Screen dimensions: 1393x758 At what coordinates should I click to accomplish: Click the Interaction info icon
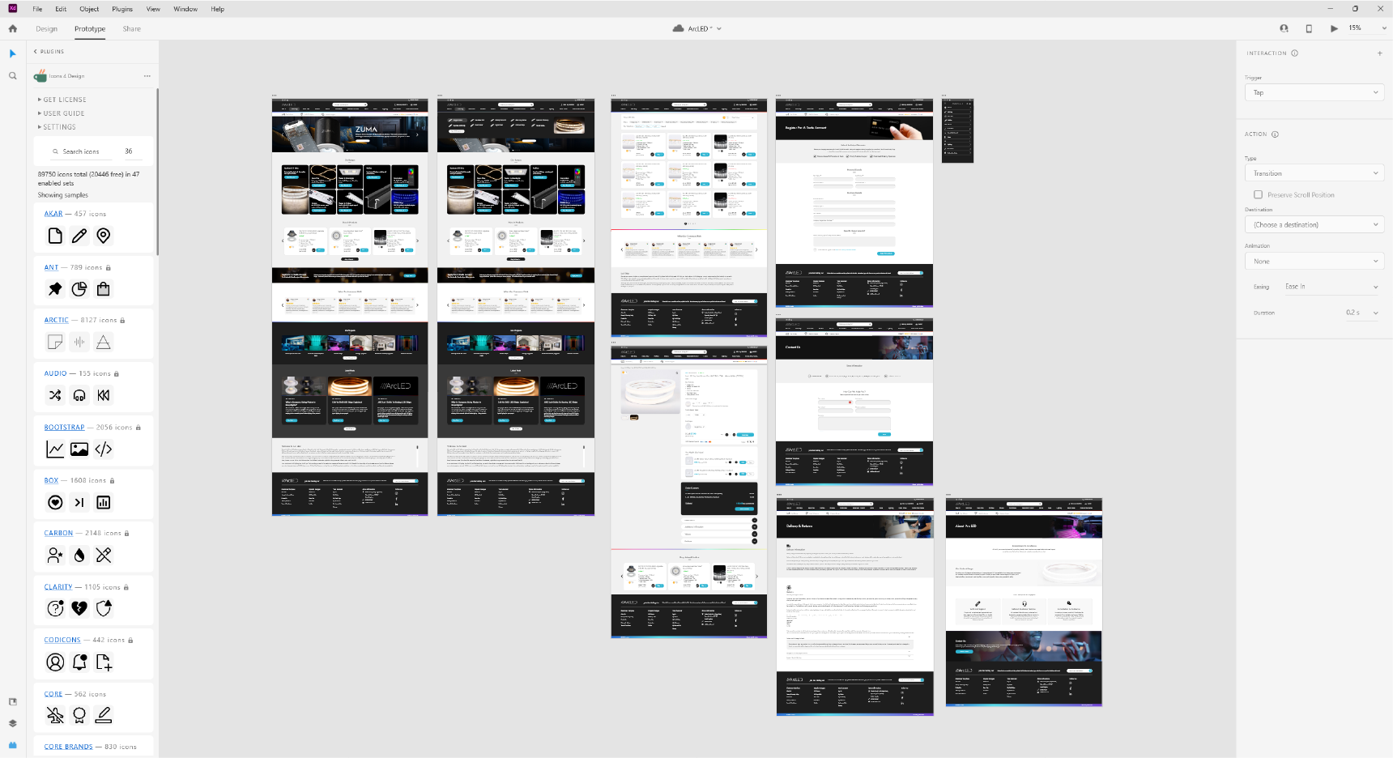coord(1294,53)
